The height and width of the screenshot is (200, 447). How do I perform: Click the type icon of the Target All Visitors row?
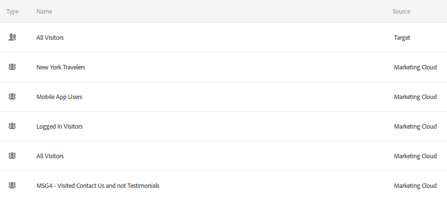(x=12, y=37)
